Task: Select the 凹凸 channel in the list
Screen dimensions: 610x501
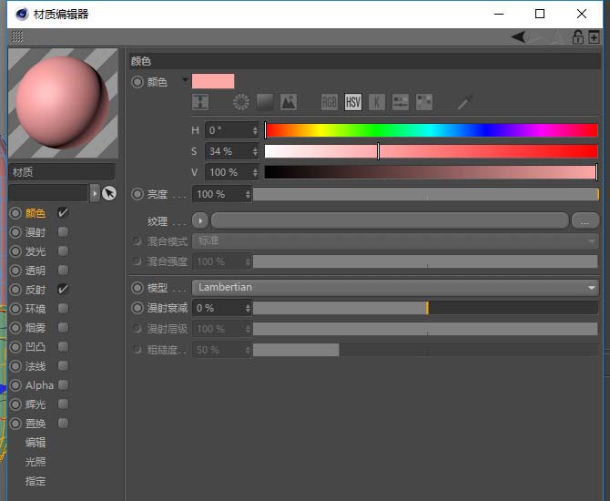Action: [36, 347]
